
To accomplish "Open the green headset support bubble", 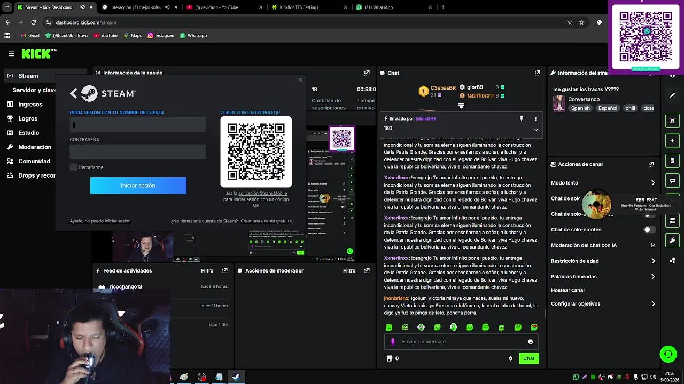I will click(668, 354).
